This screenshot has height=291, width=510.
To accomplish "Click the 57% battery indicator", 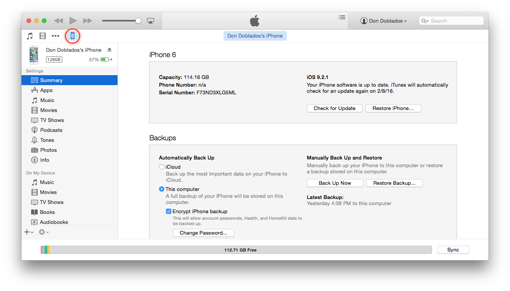I will coord(101,59).
